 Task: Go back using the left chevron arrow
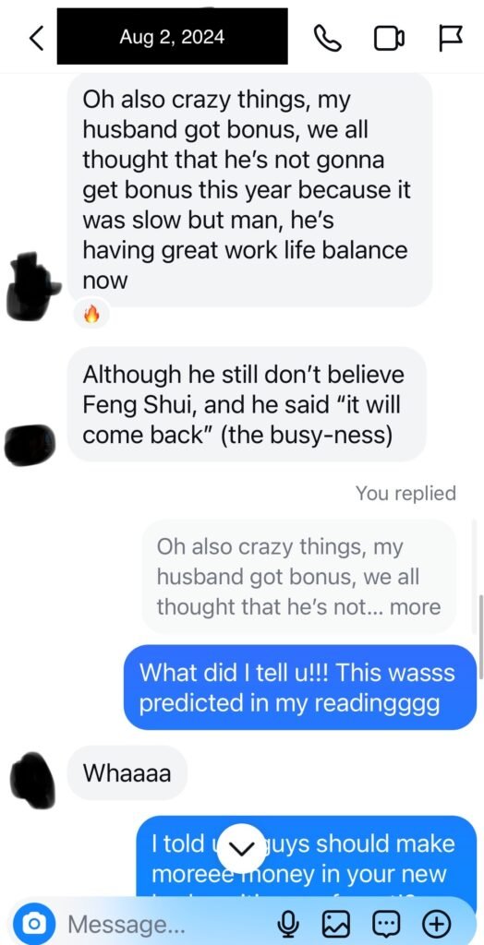37,38
